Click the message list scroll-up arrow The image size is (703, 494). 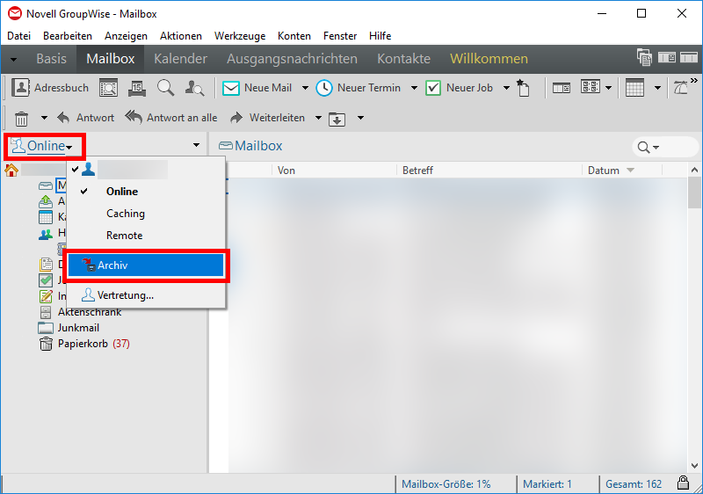click(694, 171)
